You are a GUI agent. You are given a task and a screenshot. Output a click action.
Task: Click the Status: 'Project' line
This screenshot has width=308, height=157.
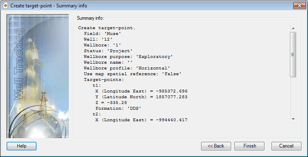tap(108, 51)
